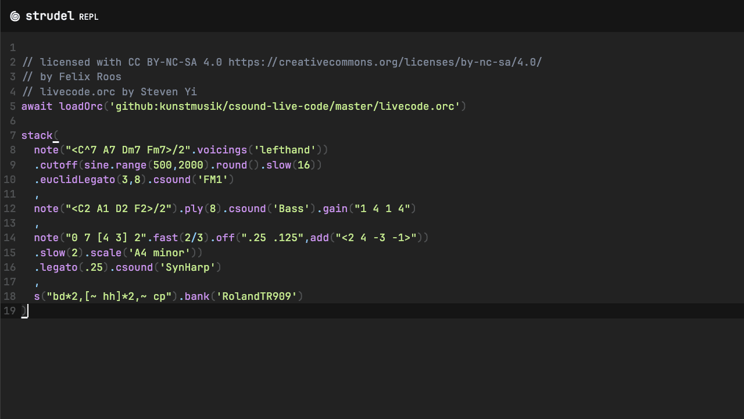
Task: Click the euclidLegato method call
Action: 77,180
